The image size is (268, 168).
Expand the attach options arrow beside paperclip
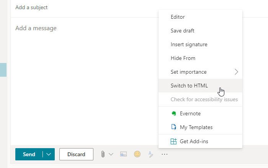(x=111, y=154)
